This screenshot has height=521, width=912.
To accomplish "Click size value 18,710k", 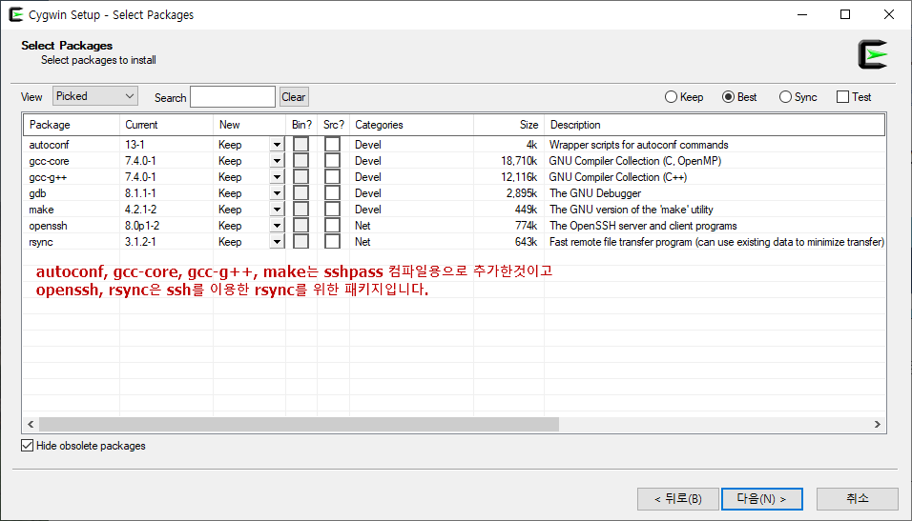I will coord(519,161).
